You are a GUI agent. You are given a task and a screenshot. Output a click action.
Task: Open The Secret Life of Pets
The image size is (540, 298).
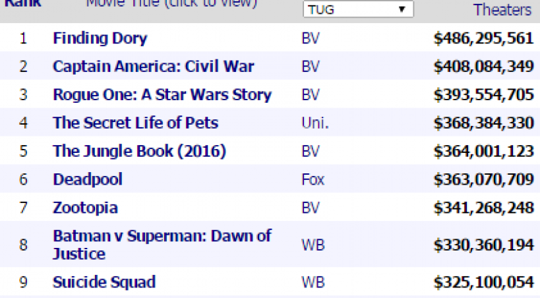point(135,123)
